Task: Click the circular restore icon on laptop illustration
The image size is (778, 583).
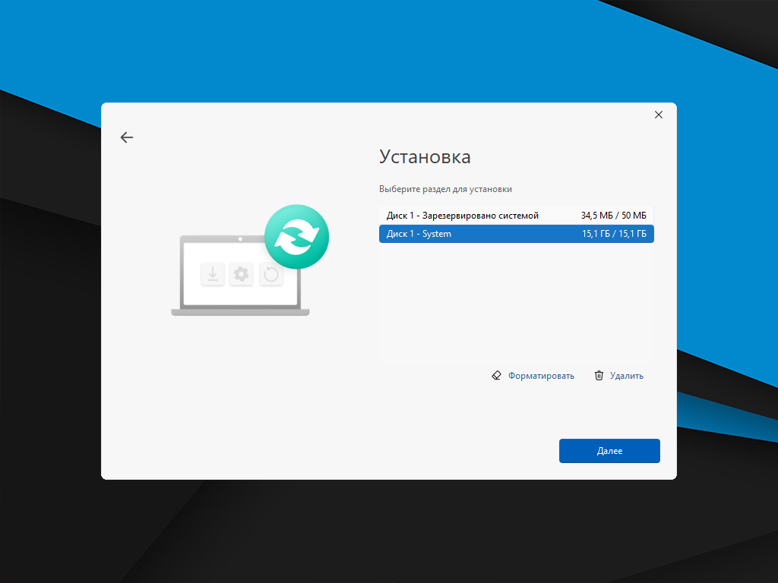Action: click(270, 273)
